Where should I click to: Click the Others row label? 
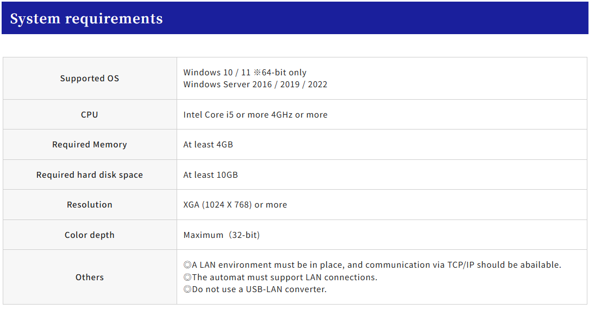(x=90, y=277)
